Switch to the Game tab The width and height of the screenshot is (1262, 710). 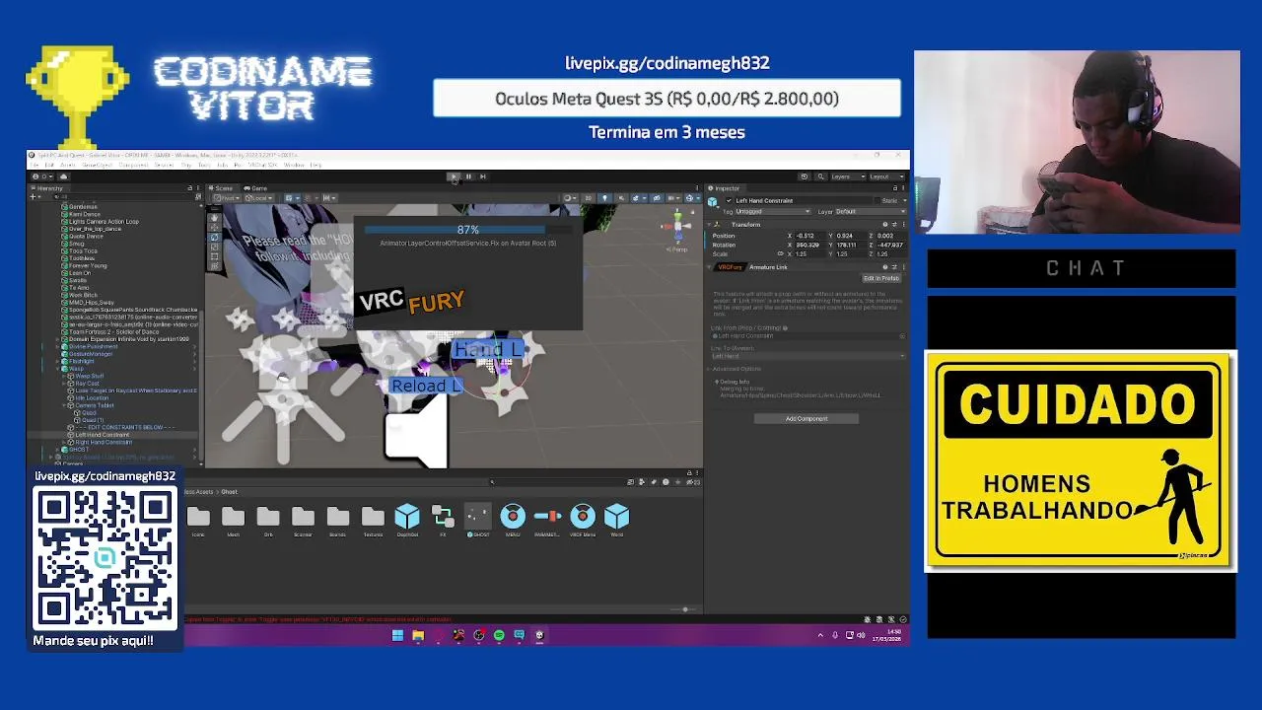click(256, 188)
